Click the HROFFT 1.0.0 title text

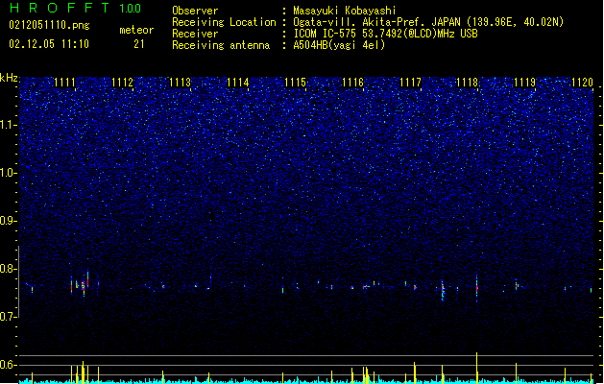pos(75,8)
